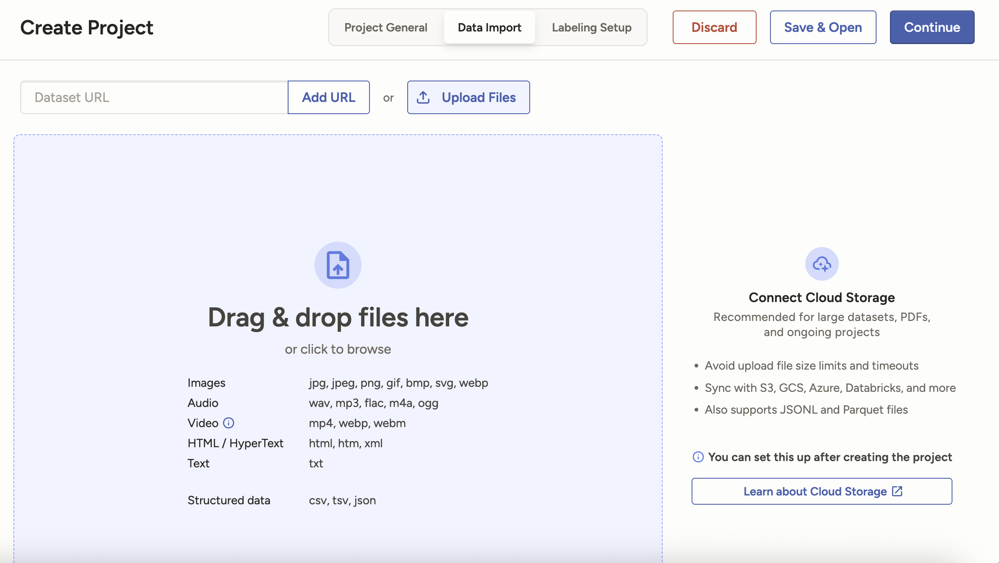
Task: Focus the Dataset URL input field
Action: coord(154,97)
